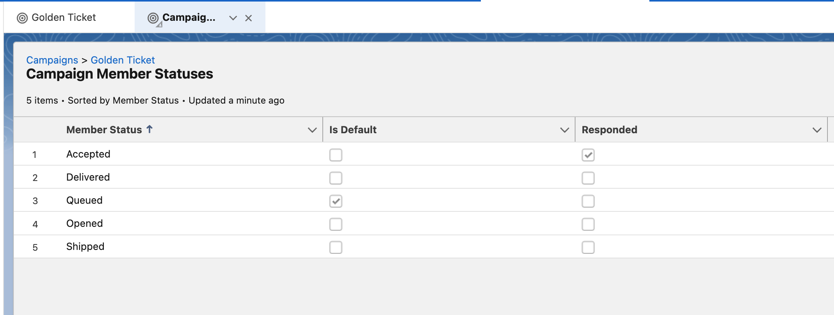834x315 pixels.
Task: Click the campaign icon on Campaig... tab
Action: (x=153, y=18)
